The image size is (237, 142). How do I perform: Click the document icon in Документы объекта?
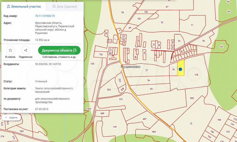coord(75,50)
